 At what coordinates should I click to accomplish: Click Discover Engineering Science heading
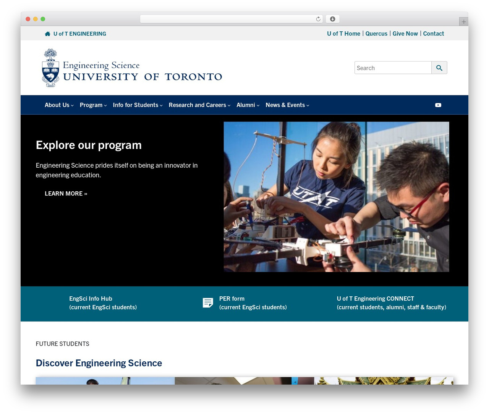99,363
